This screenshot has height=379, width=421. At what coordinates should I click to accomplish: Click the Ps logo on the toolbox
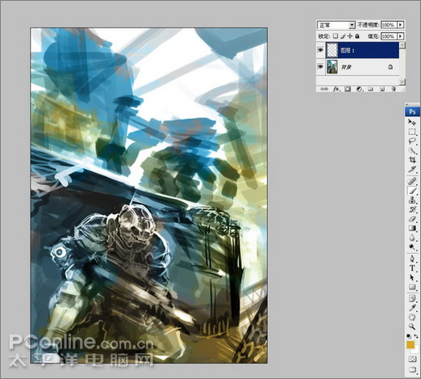click(x=412, y=112)
